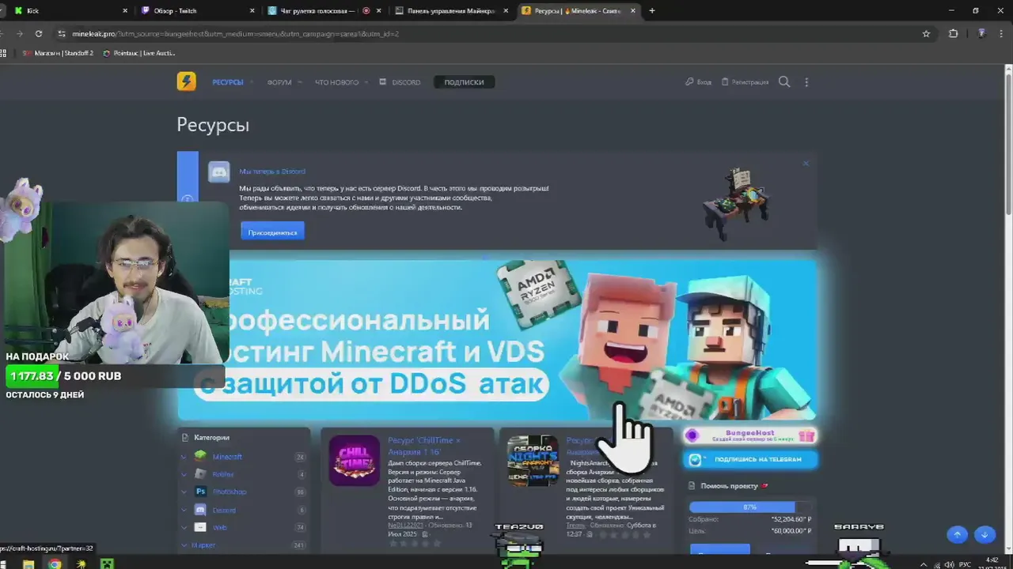
Task: Open the Ресурсы navigation item
Action: click(227, 82)
